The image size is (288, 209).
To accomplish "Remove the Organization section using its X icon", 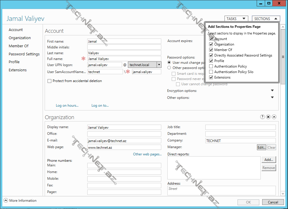I will tap(268, 117).
